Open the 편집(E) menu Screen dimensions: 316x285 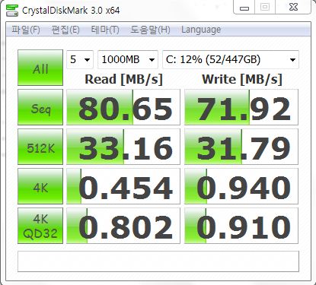point(65,30)
